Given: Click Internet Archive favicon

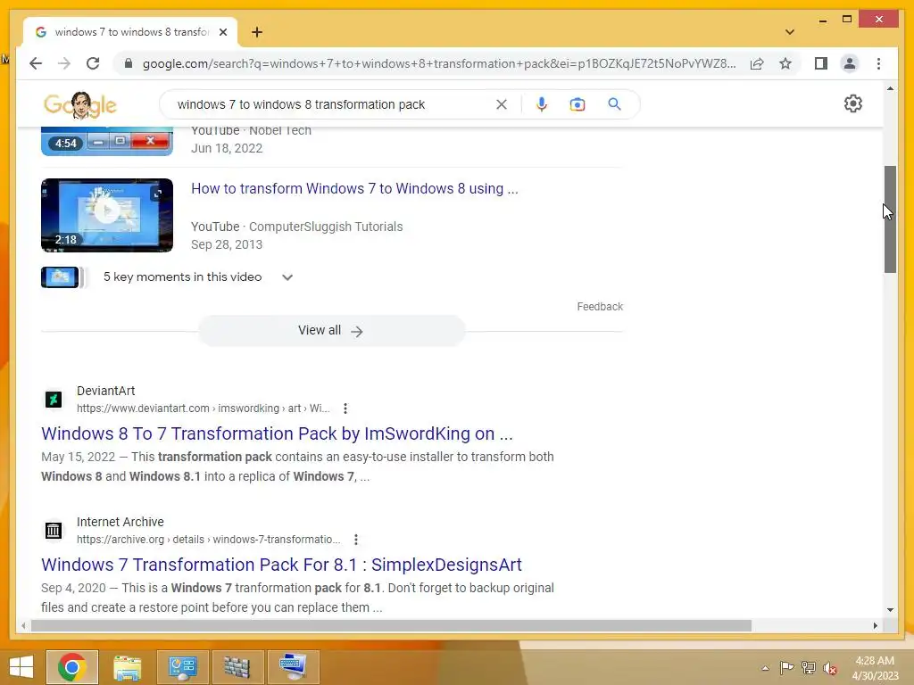Looking at the screenshot, I should pyautogui.click(x=54, y=531).
